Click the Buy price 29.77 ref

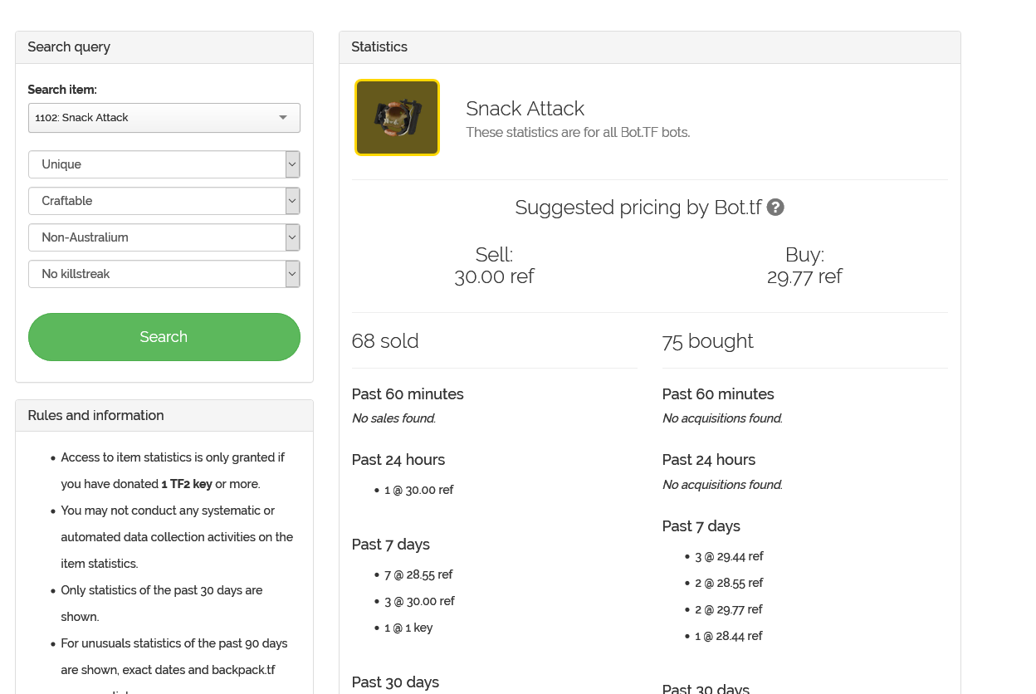[804, 276]
